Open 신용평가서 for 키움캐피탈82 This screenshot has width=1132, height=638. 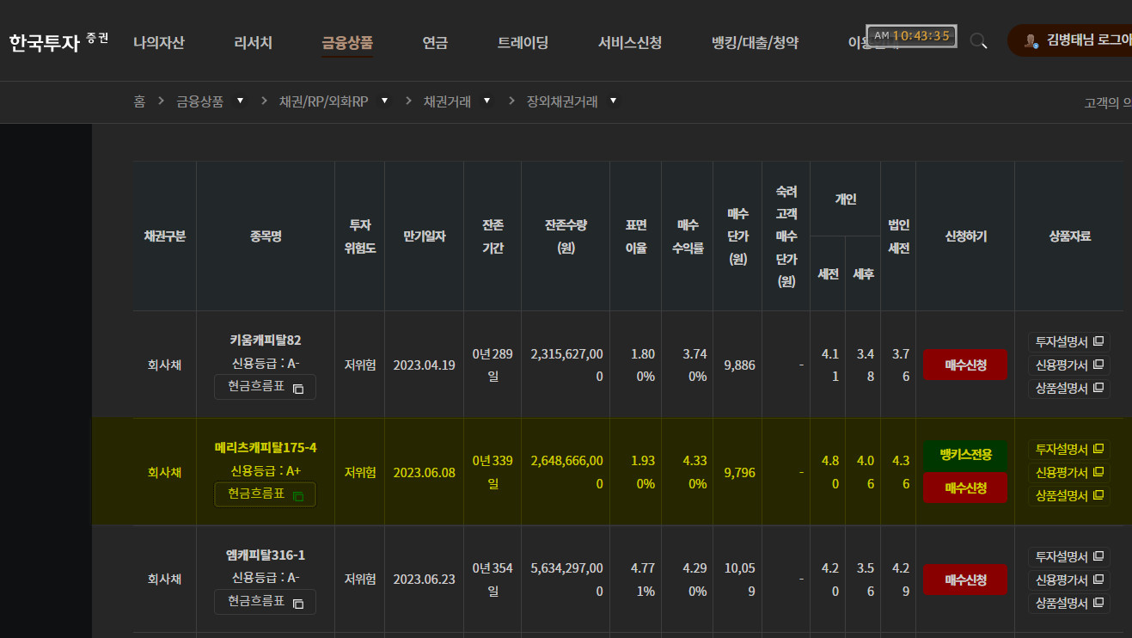1069,365
